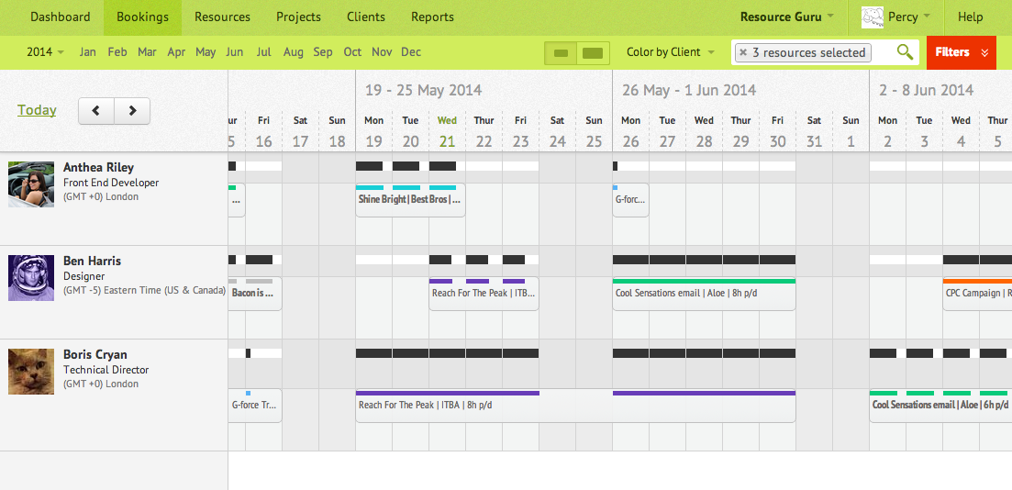Jump to May in month bar

(x=206, y=52)
